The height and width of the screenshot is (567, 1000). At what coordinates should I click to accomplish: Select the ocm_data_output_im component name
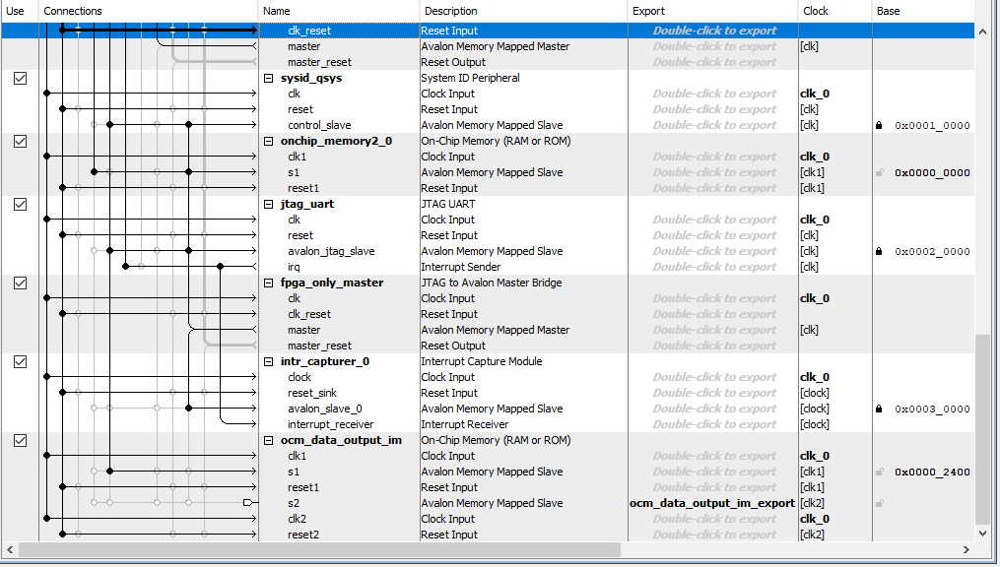341,440
